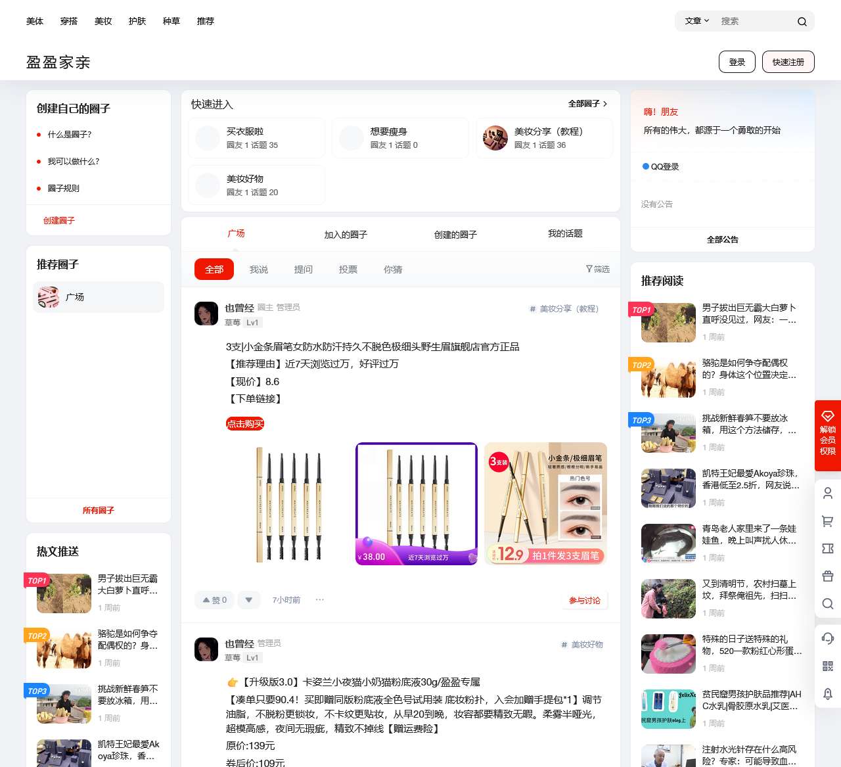841x767 pixels.
Task: Open the shopping cart icon in right sidebar
Action: point(827,521)
